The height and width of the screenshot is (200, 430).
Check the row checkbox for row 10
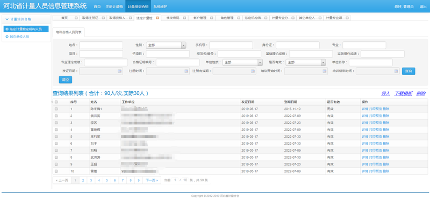point(56,171)
